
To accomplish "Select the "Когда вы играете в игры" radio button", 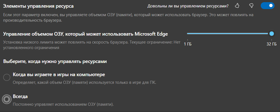I will click(x=7, y=77).
